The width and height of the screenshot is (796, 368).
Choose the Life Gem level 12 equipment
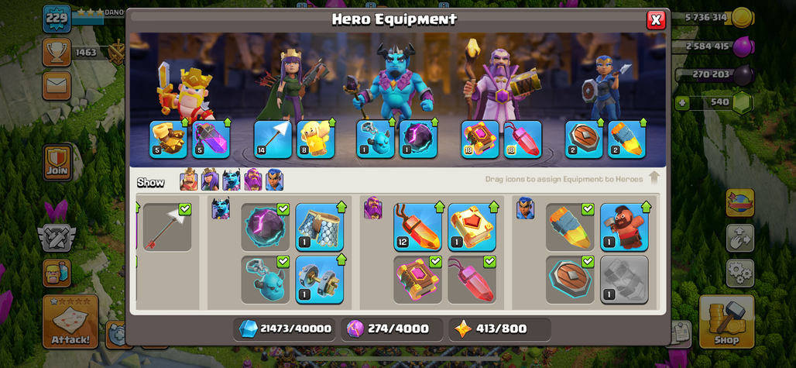pos(417,227)
